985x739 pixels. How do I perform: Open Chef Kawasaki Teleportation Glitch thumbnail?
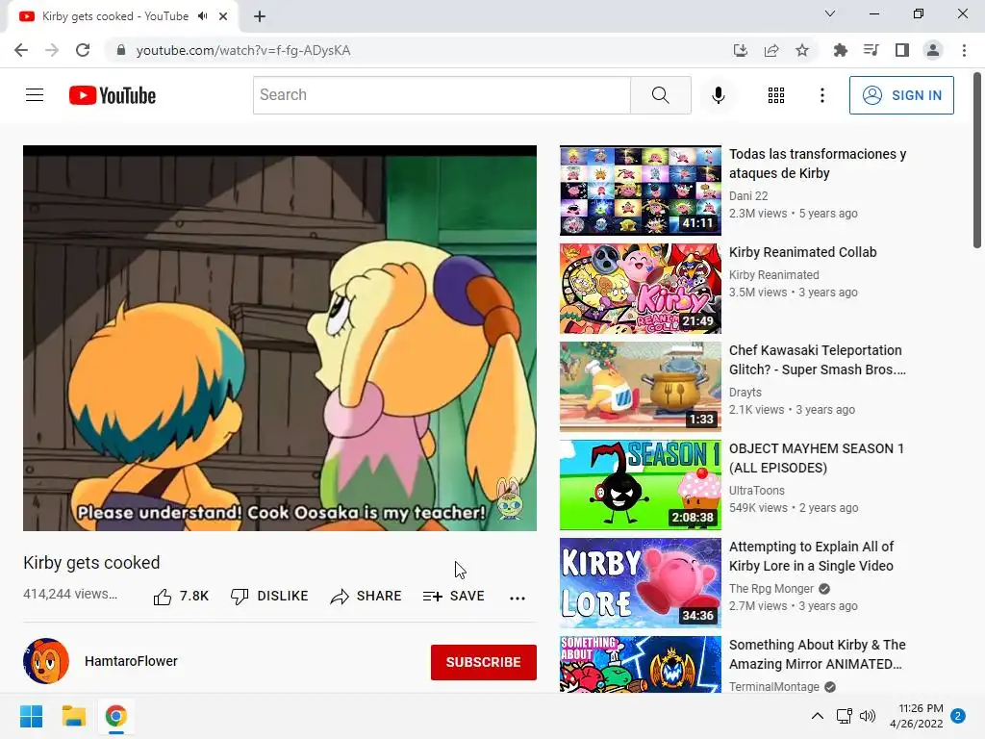click(640, 387)
